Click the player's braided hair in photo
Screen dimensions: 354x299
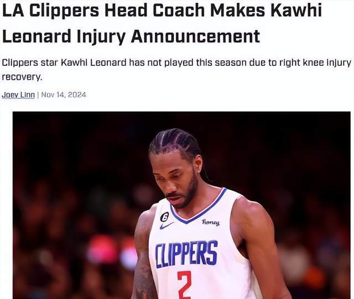point(175,141)
